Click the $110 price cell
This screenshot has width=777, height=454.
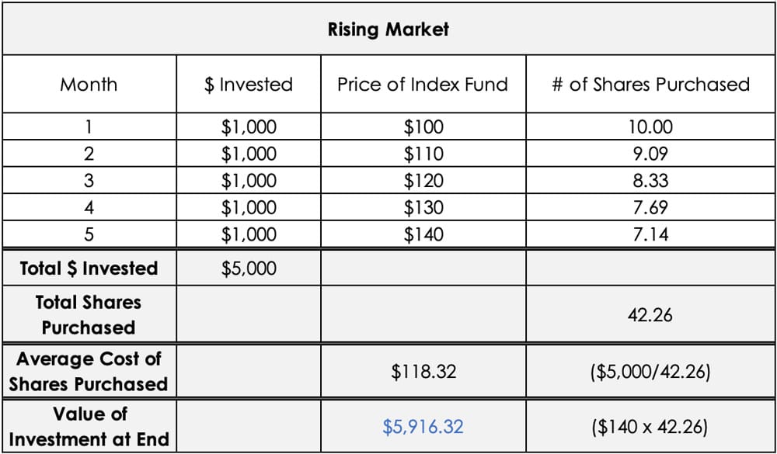coord(423,154)
